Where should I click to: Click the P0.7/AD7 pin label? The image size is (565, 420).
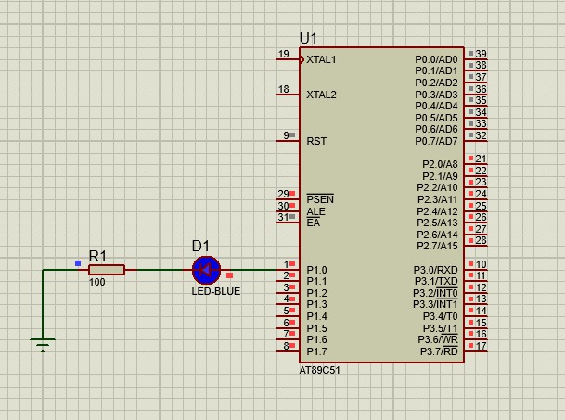[436, 141]
